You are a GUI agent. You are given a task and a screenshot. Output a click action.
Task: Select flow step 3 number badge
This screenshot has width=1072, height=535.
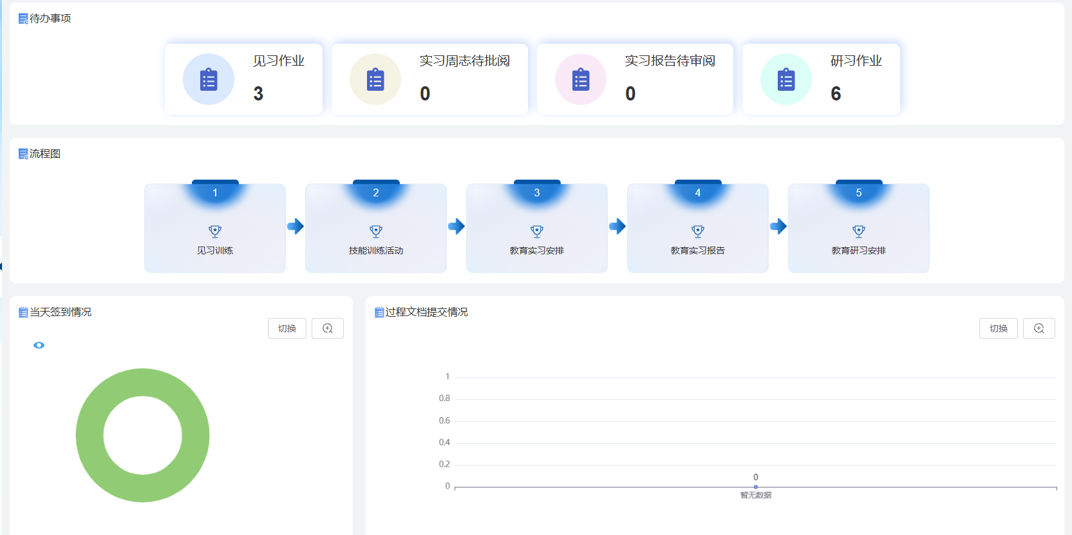tap(537, 192)
